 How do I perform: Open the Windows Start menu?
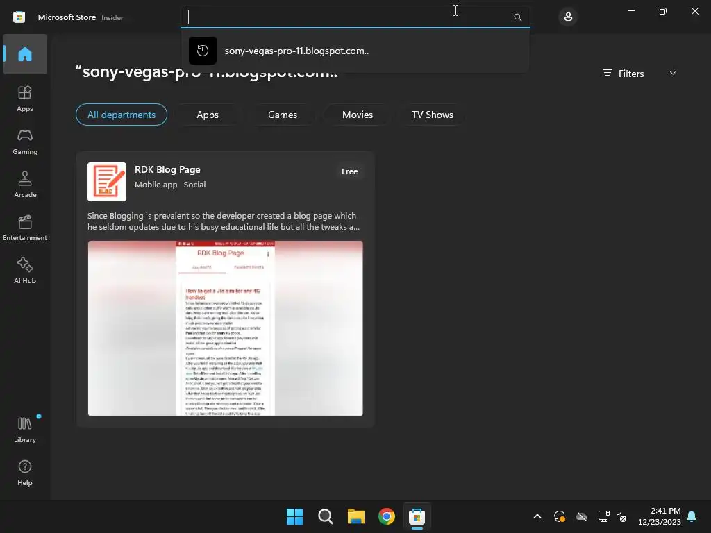[x=294, y=516]
